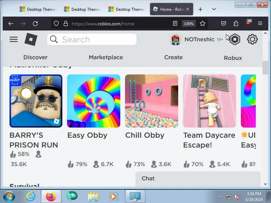
Task: Click the 6.7K player count
Action: pos(103,164)
